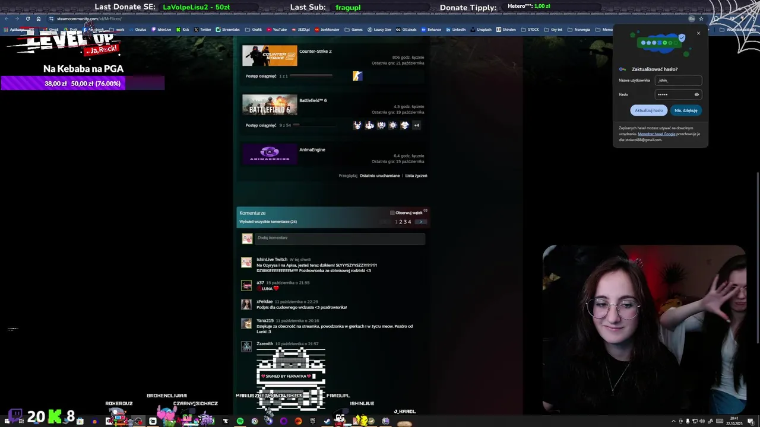This screenshot has width=760, height=427.
Task: Open Steam from the taskbar
Action: coord(327,421)
